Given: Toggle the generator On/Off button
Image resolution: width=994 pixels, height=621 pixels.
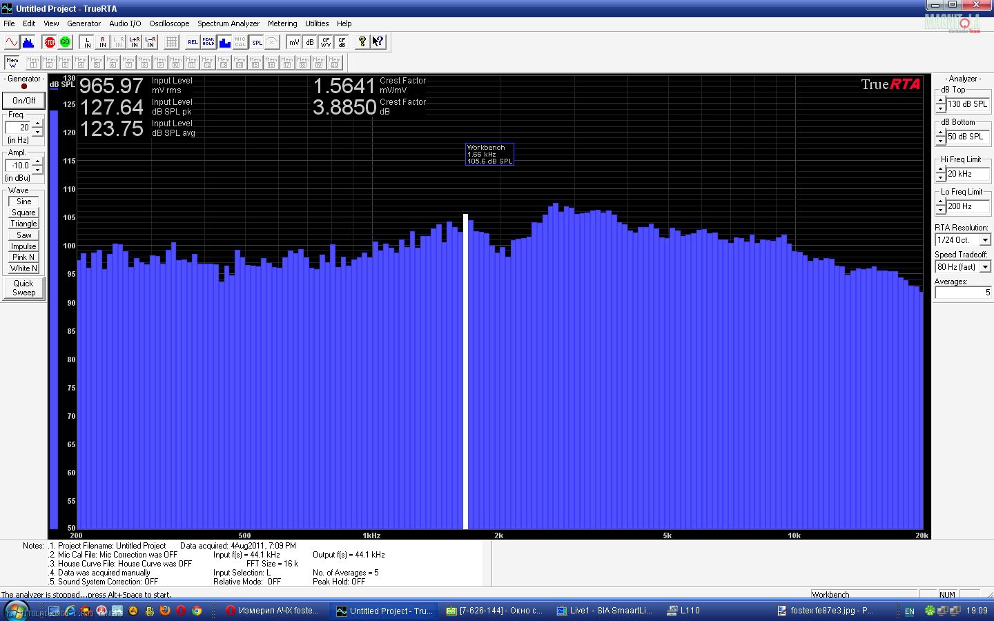Looking at the screenshot, I should pos(23,100).
